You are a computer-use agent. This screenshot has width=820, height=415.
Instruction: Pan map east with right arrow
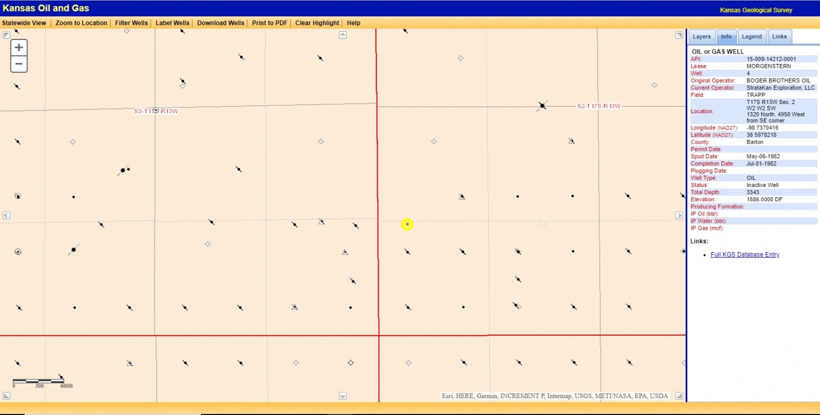(680, 215)
